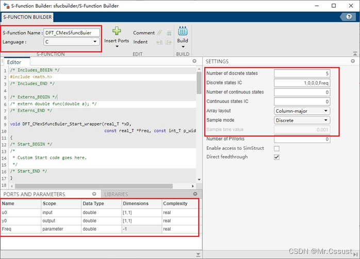Click the parameter scope cell
Screen dimensions: 360x259
61,229
